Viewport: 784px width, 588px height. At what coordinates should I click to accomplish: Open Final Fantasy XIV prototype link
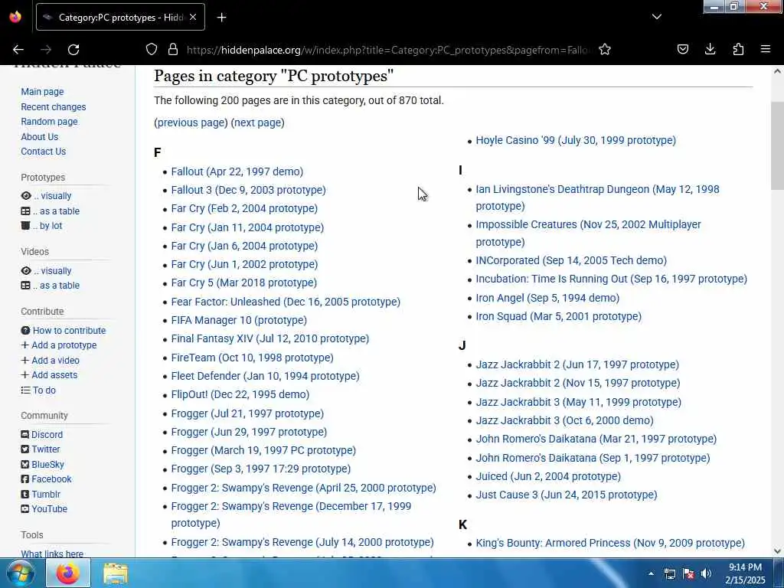(x=270, y=338)
